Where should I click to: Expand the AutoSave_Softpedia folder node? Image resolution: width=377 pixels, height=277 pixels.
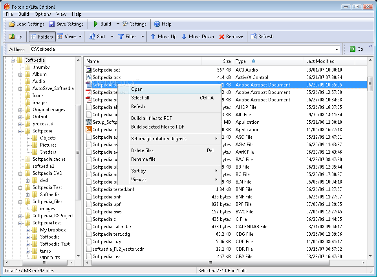tap(20, 89)
